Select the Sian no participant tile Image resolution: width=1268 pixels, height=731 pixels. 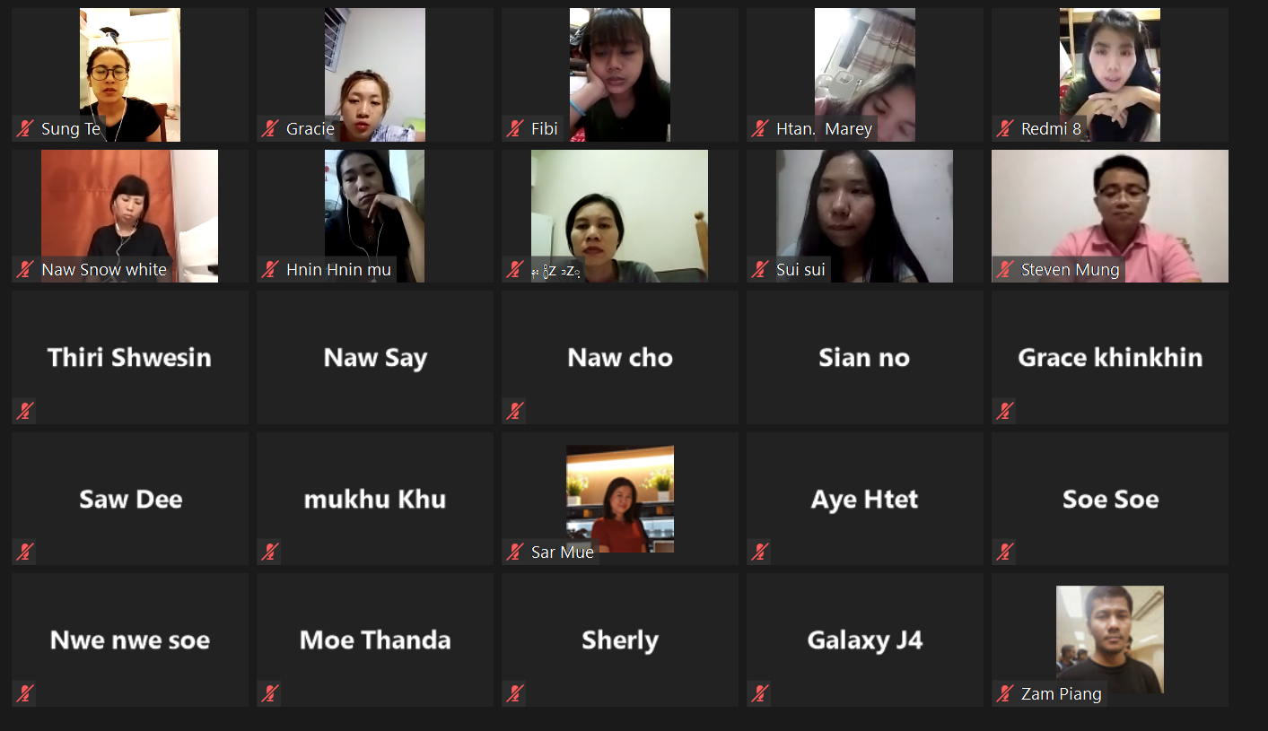(865, 357)
